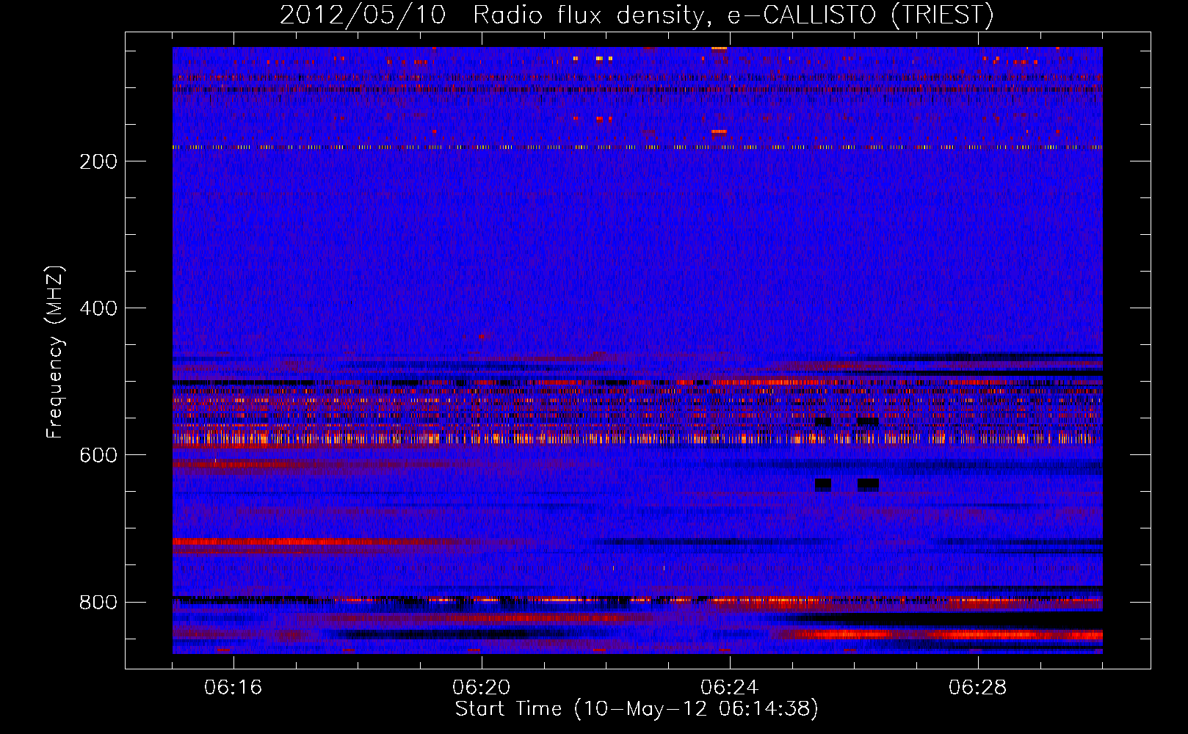Click the 200 frequency tick label
Viewport: 1188px width, 734px height.
(x=98, y=161)
